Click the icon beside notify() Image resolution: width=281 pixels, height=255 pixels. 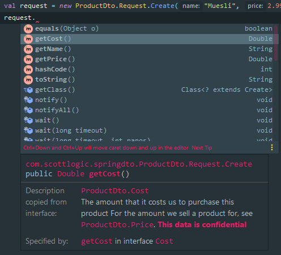[28, 100]
